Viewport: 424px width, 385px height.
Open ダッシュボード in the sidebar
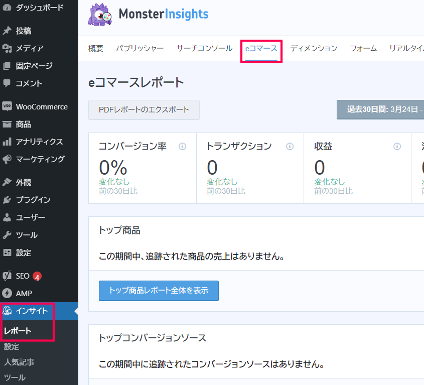coord(40,8)
